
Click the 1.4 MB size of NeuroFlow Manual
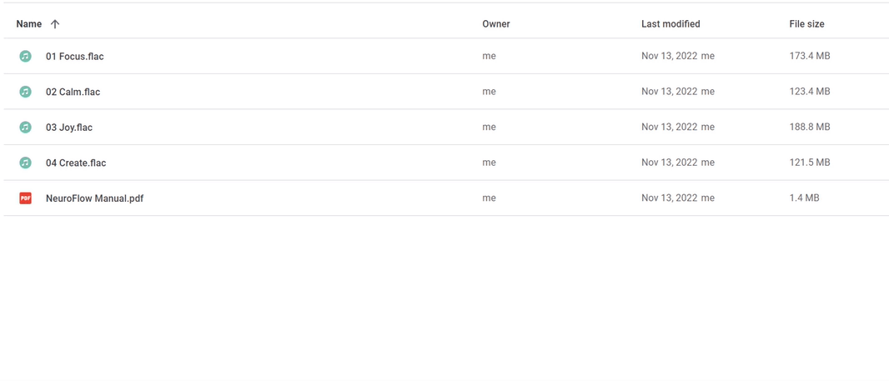(804, 198)
